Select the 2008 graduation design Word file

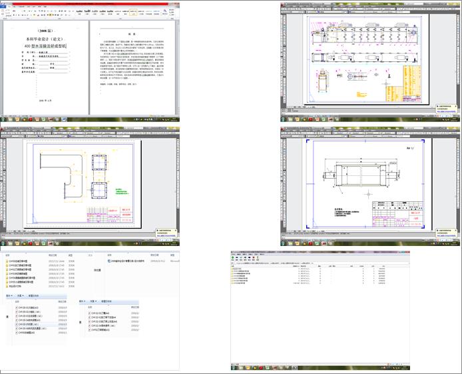126,261
